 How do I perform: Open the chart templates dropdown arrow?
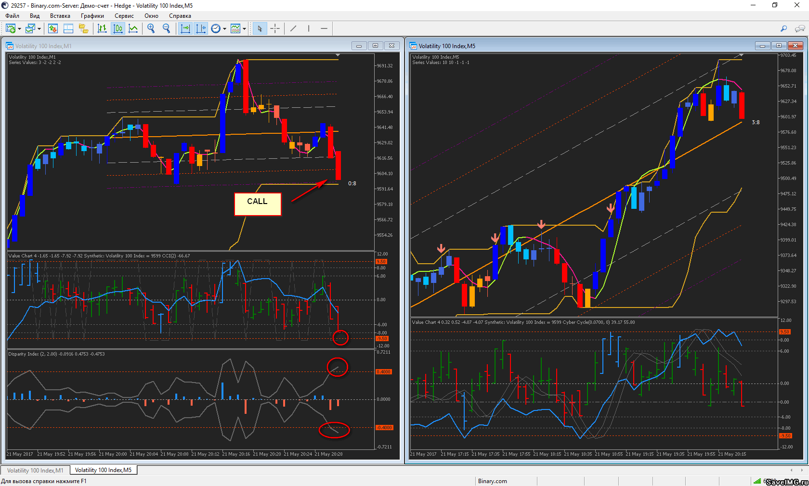click(x=245, y=29)
